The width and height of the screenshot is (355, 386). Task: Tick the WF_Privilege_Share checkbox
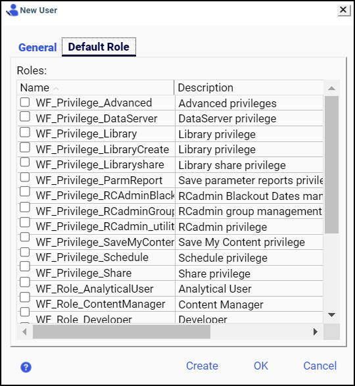25,266
